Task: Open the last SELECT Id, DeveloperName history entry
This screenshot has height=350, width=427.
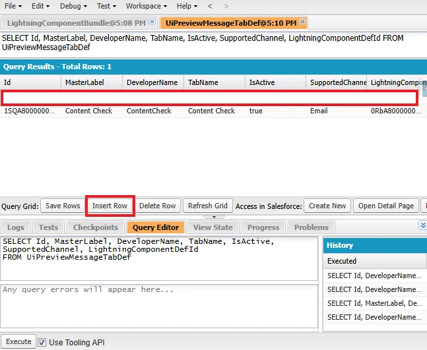Action: [375, 317]
